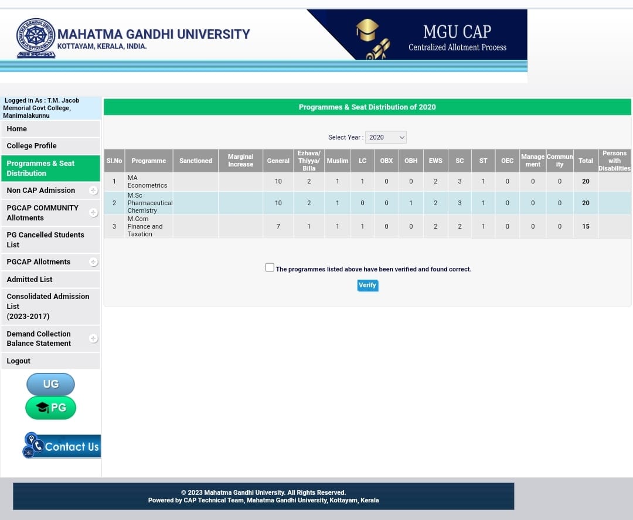Select the M.Sc Pharmaceutical Chemistry row
The image size is (633, 520).
367,203
